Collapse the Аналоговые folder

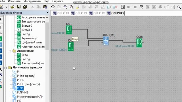10,51
